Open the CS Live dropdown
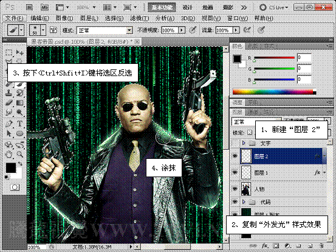Viewport: 336px width, 252px height. coord(274,7)
